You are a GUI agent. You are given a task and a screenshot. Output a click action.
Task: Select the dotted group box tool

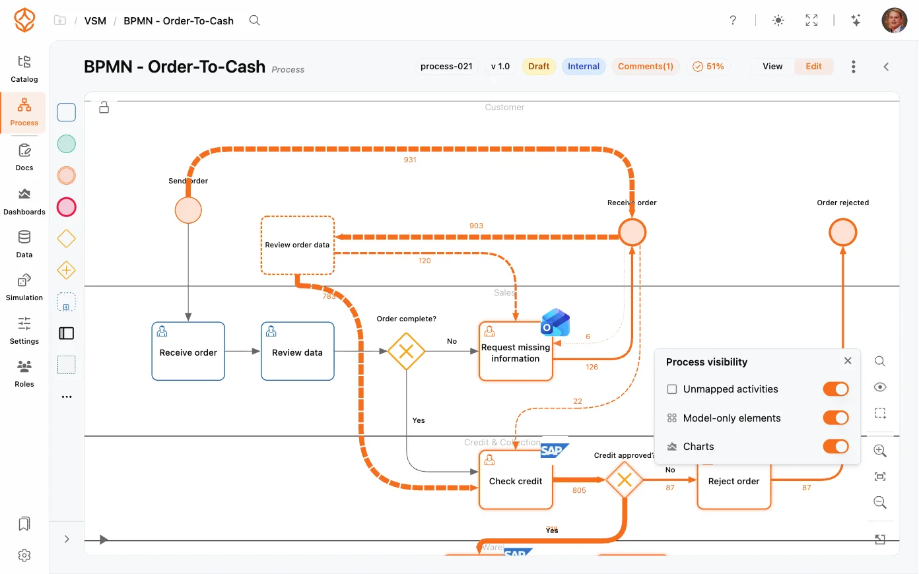point(67,365)
